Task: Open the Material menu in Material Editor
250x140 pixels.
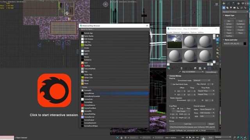Action: [x=176, y=32]
